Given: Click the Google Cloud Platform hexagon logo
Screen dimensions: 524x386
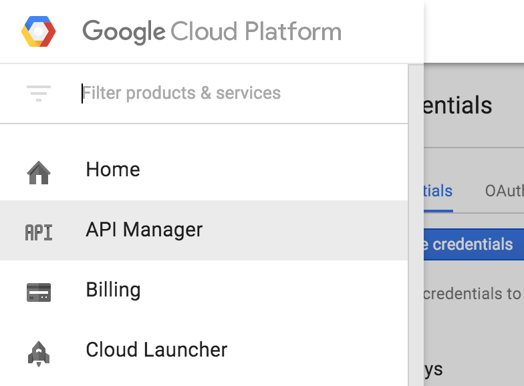Looking at the screenshot, I should click(39, 31).
